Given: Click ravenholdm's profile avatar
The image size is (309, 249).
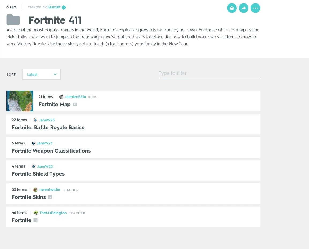Looking at the screenshot, I should 36,189.
